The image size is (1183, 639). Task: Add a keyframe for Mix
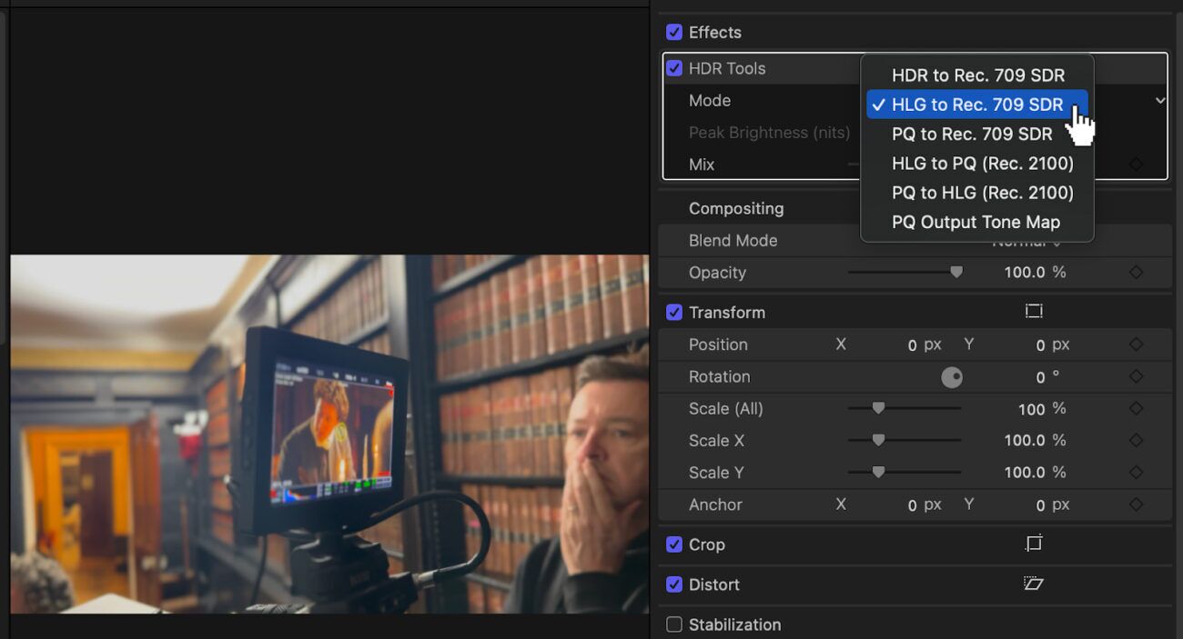[1136, 164]
